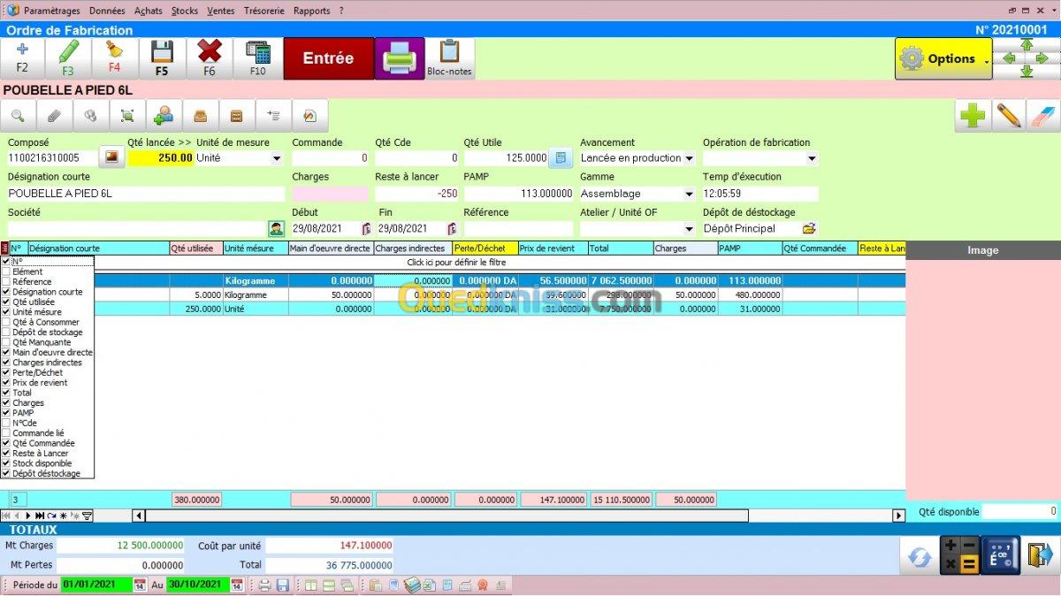Click the Qté lancée yellow input field

click(x=161, y=158)
